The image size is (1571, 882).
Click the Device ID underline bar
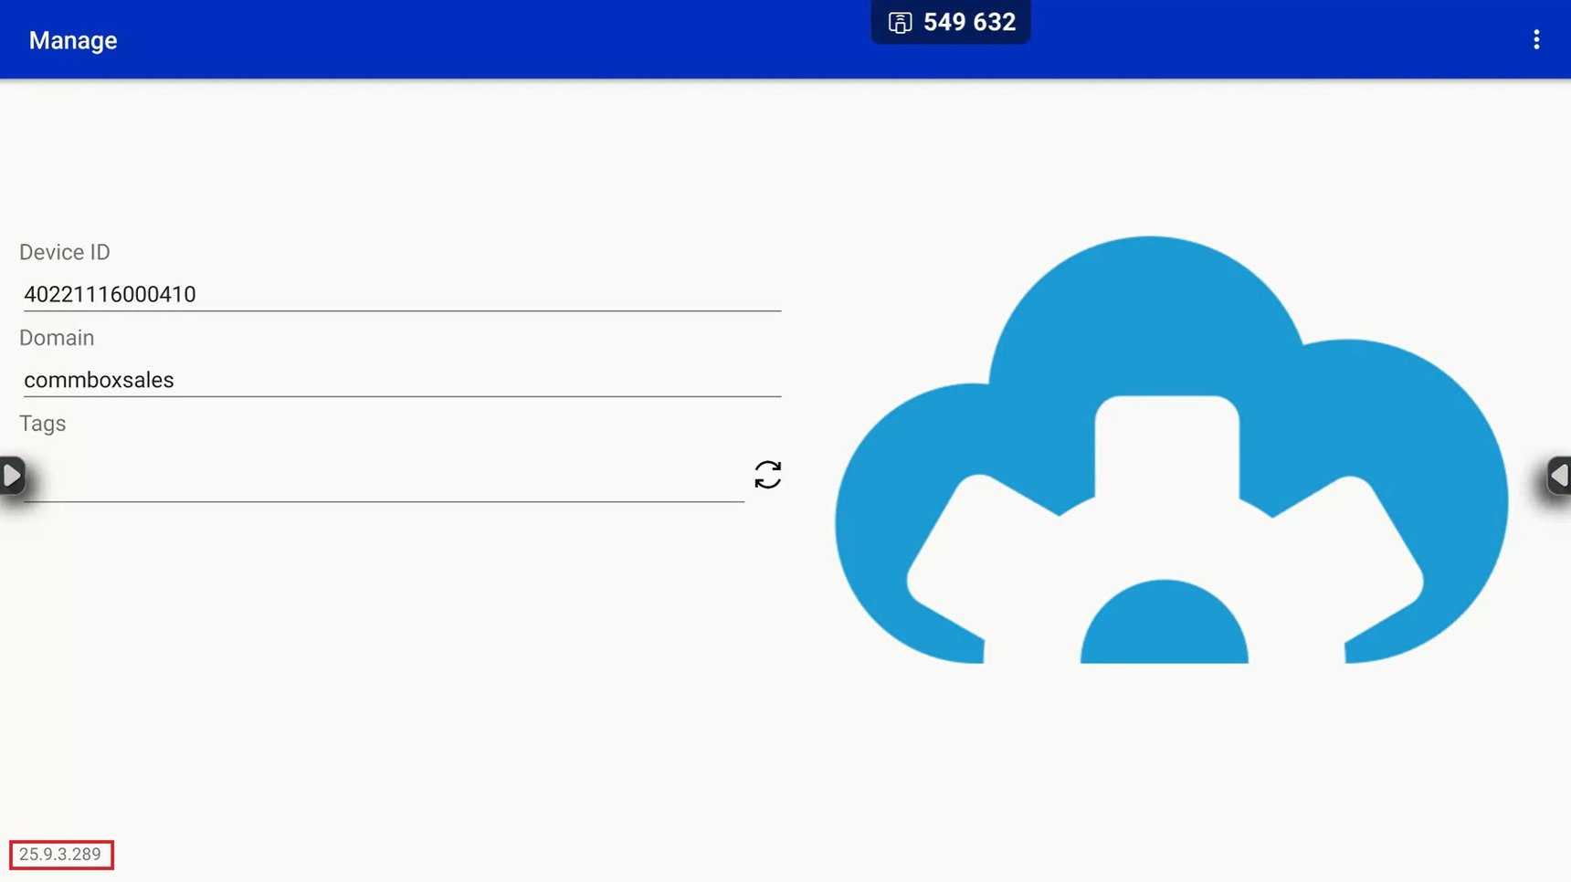coord(402,311)
